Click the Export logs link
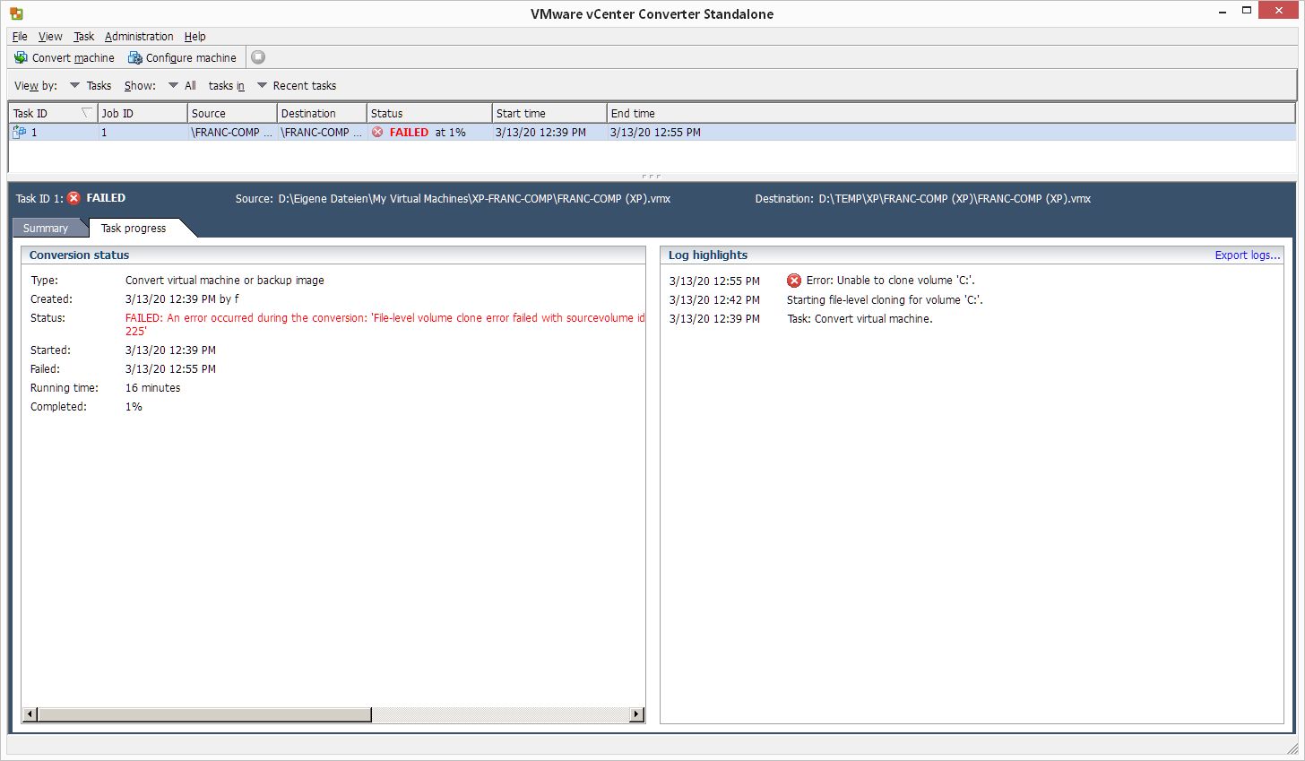This screenshot has height=761, width=1305. (x=1247, y=255)
